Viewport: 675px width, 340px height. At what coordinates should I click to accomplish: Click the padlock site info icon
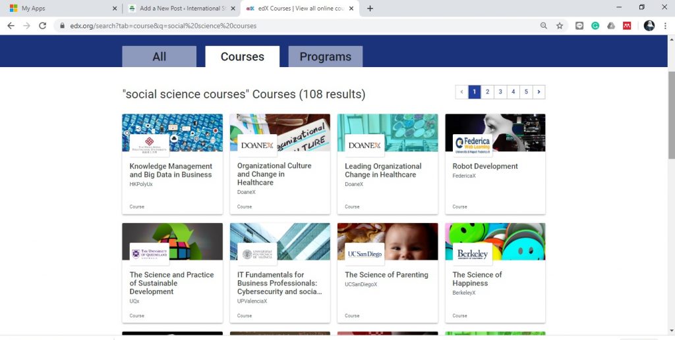point(63,26)
